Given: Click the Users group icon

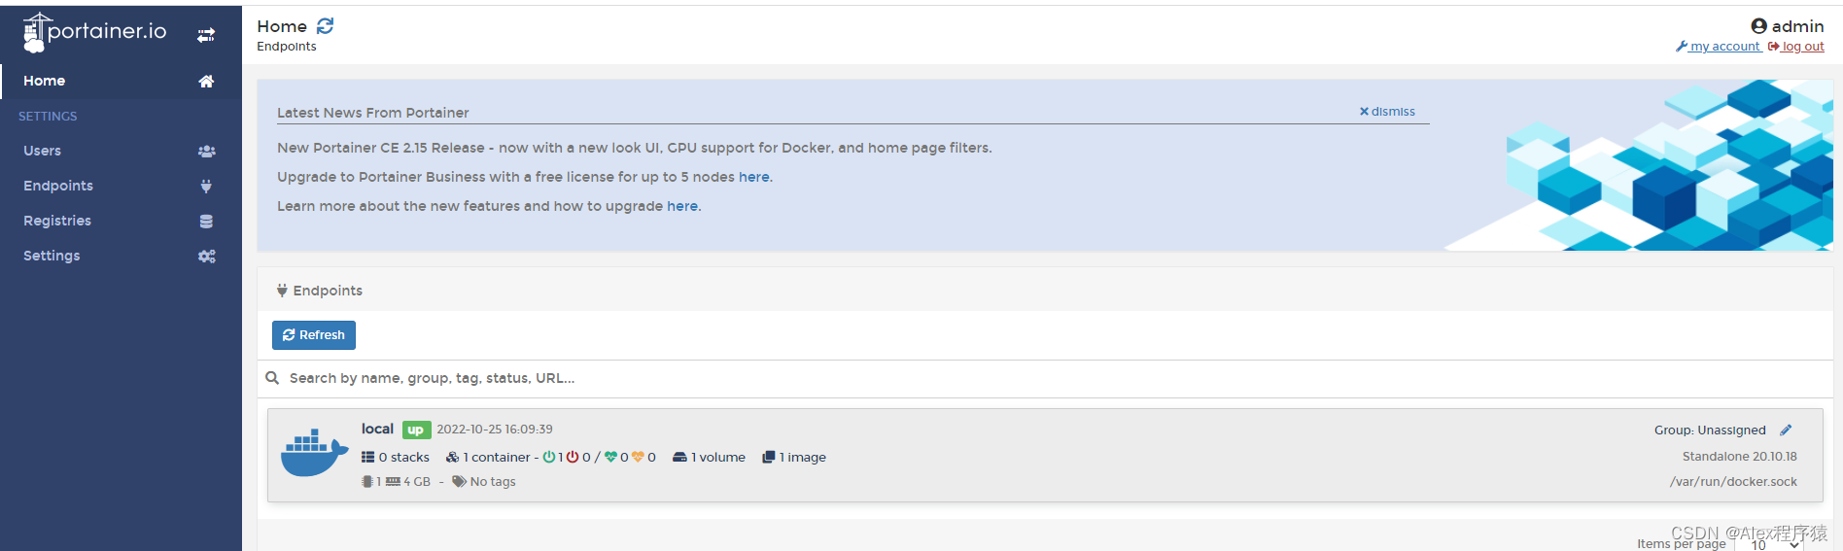Looking at the screenshot, I should 206,152.
